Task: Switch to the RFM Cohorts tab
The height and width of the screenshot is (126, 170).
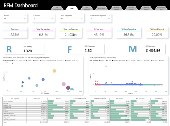Action: [101, 8]
